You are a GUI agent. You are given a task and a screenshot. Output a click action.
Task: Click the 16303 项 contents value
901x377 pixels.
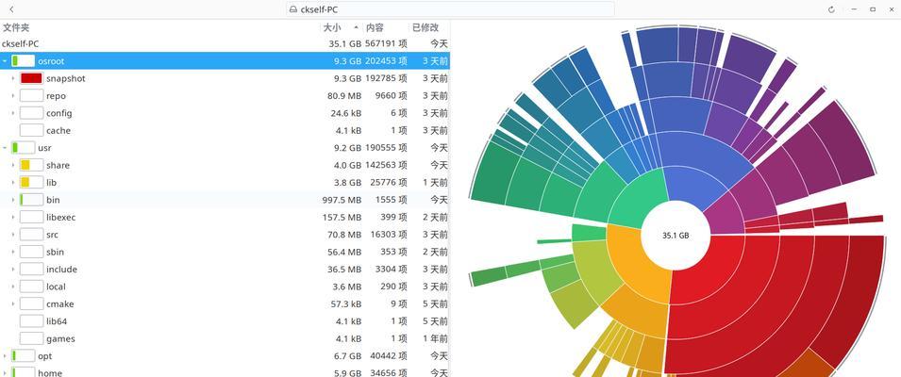coord(391,235)
